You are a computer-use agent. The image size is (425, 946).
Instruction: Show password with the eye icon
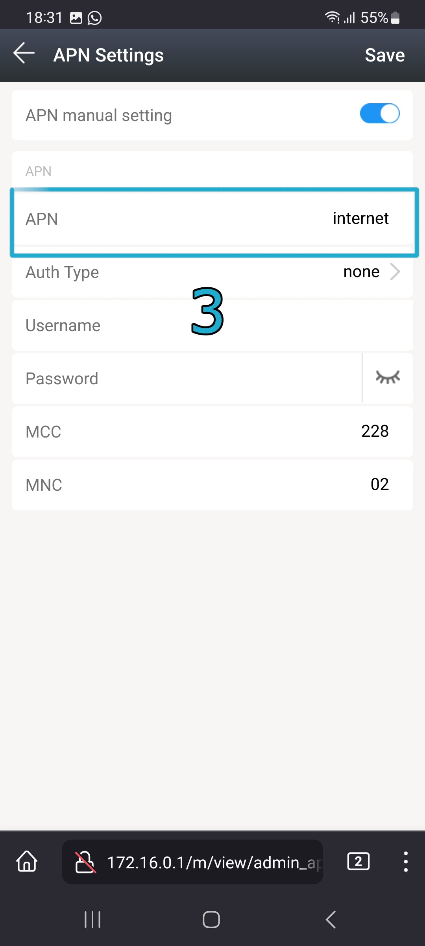click(388, 377)
